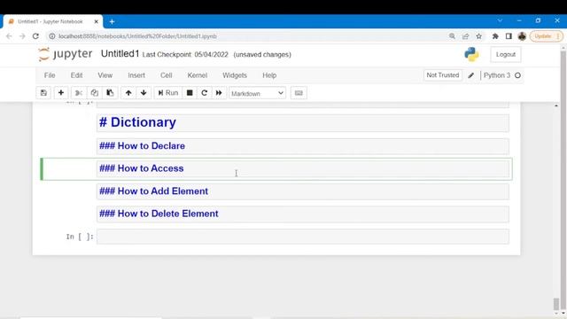Click the browser Update button
567x319 pixels.
tap(546, 36)
